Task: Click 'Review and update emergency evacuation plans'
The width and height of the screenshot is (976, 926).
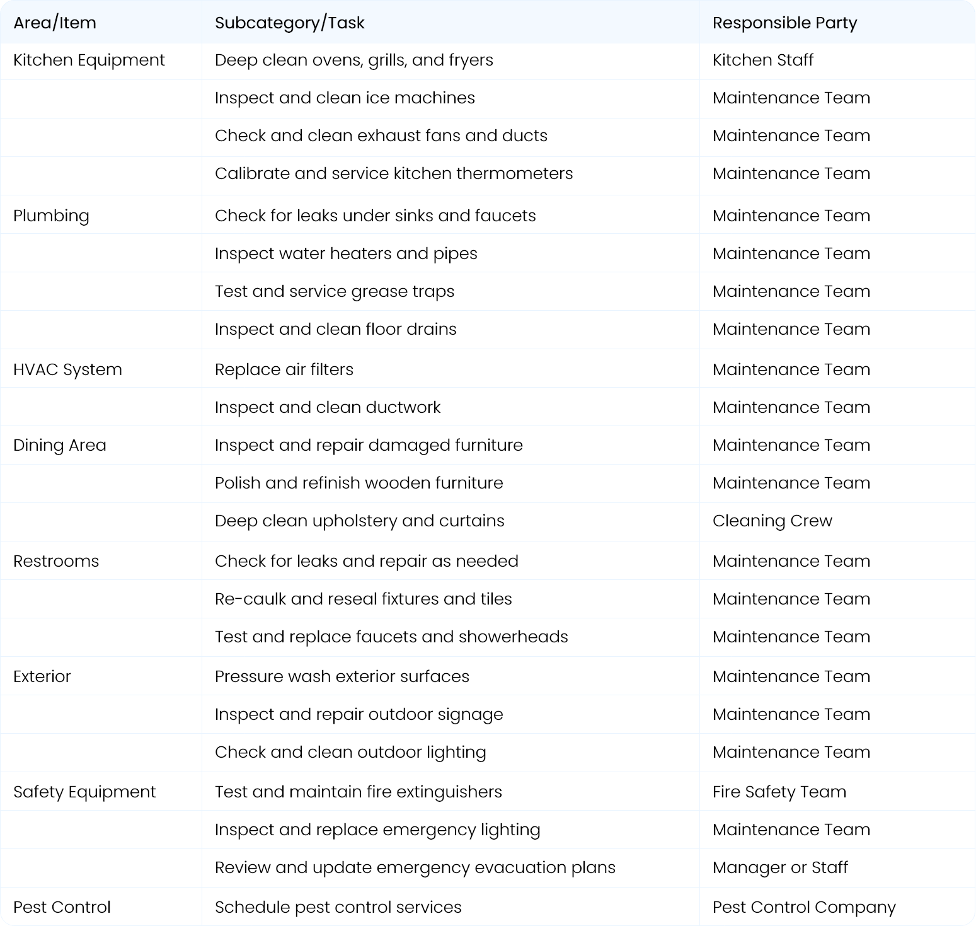Action: (x=415, y=867)
